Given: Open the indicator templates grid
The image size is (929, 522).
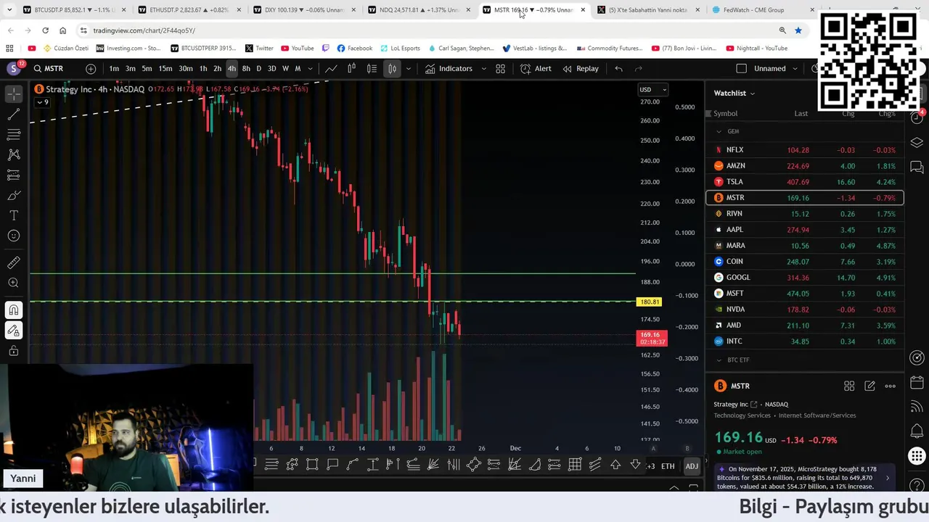Looking at the screenshot, I should click(500, 69).
